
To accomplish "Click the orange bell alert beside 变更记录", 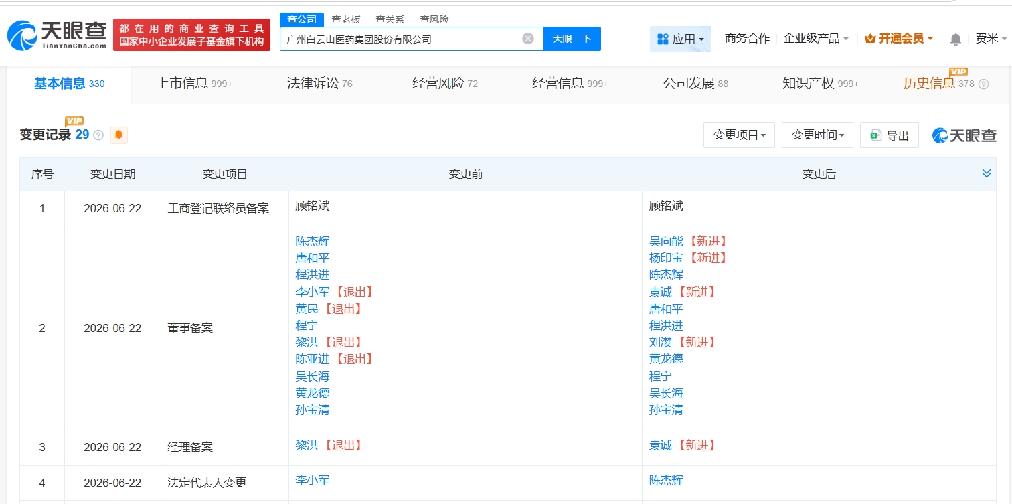I will tap(118, 135).
